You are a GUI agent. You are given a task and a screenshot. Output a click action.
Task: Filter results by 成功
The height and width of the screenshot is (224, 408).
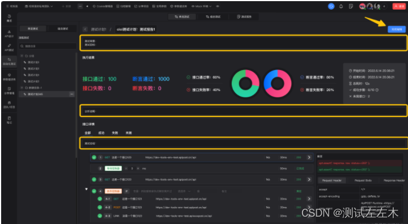click(101, 133)
